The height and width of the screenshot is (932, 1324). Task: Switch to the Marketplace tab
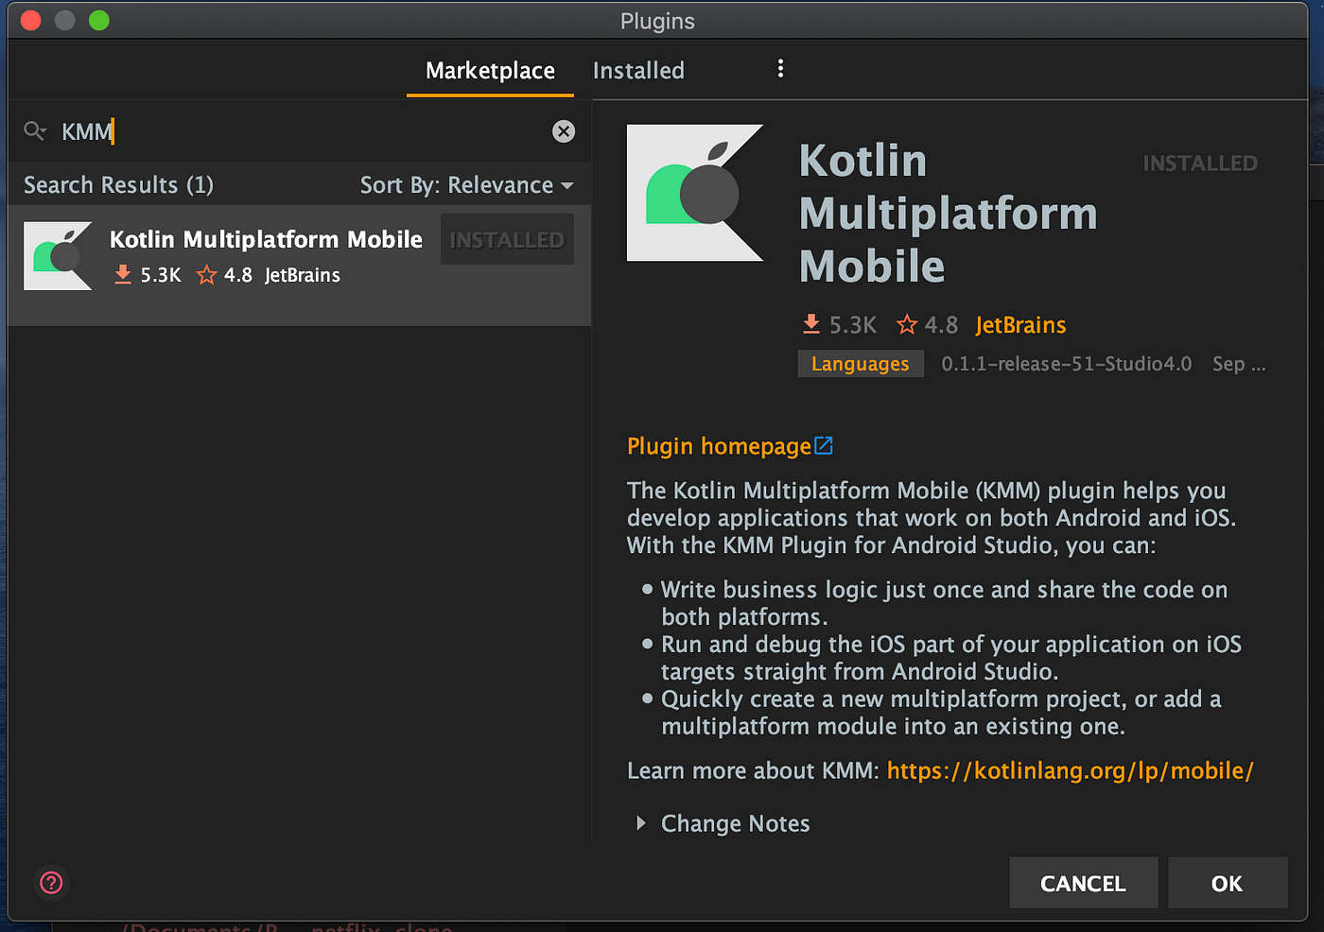[x=490, y=71]
